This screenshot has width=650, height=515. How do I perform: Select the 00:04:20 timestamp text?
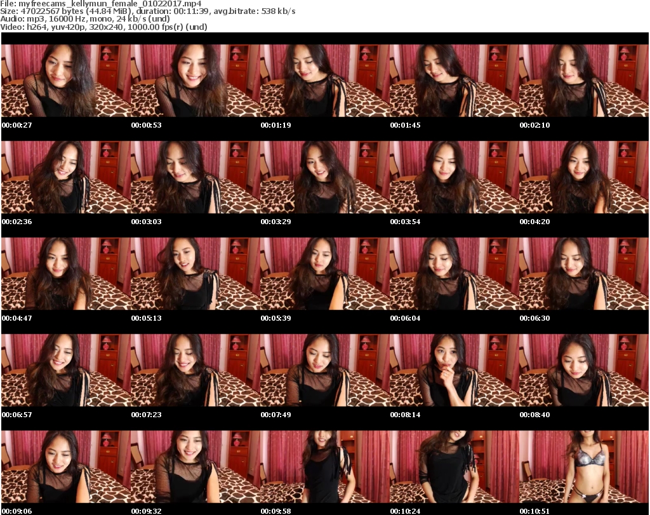(x=534, y=222)
